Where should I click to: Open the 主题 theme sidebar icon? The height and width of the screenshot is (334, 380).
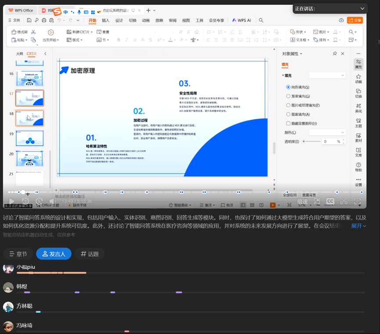pyautogui.click(x=358, y=123)
